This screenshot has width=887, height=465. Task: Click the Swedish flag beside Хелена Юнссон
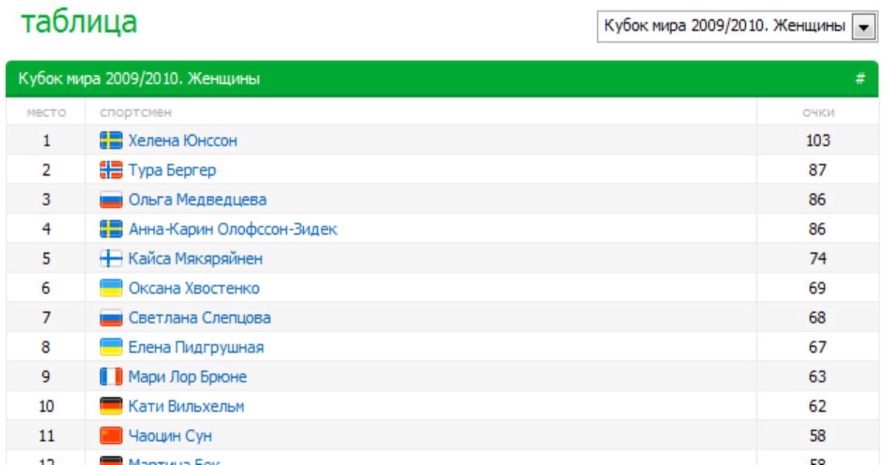click(111, 140)
